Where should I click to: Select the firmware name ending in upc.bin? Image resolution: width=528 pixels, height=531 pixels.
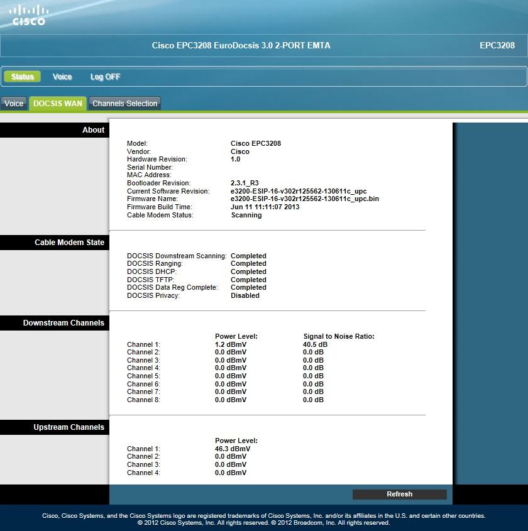pyautogui.click(x=305, y=199)
